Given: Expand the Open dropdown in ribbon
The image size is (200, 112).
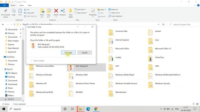Looking at the screenshot, I should coord(102,10).
